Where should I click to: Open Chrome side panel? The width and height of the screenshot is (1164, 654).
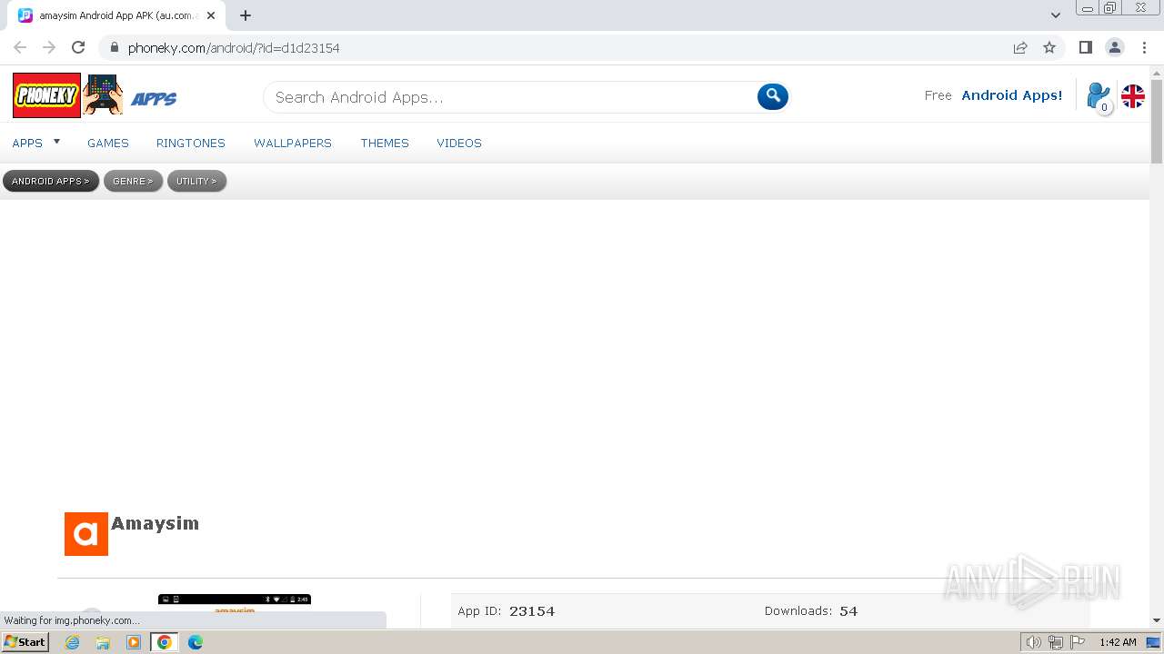point(1085,47)
